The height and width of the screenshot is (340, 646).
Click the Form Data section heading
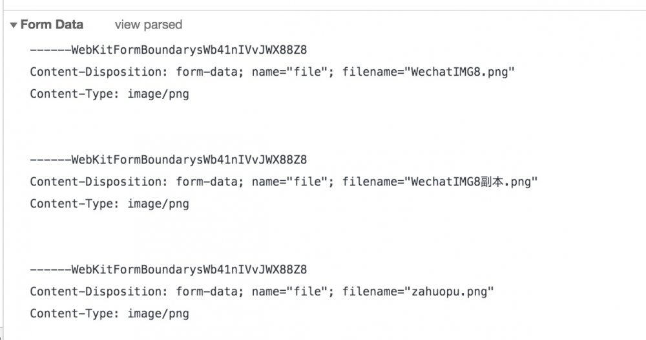tap(52, 25)
